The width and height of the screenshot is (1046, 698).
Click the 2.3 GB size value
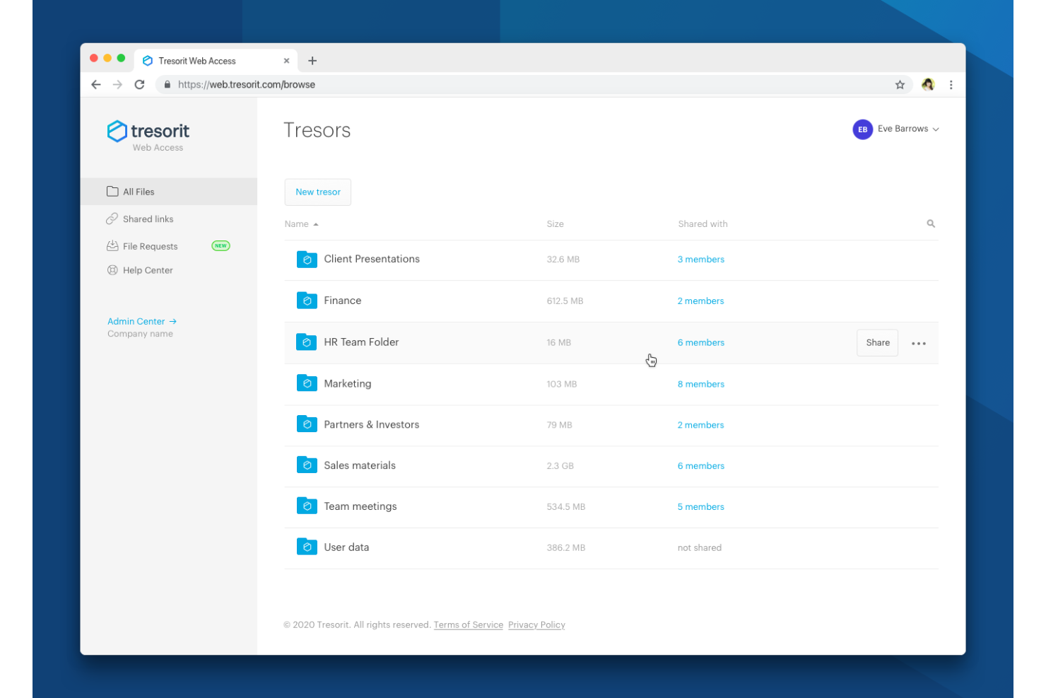pos(560,466)
